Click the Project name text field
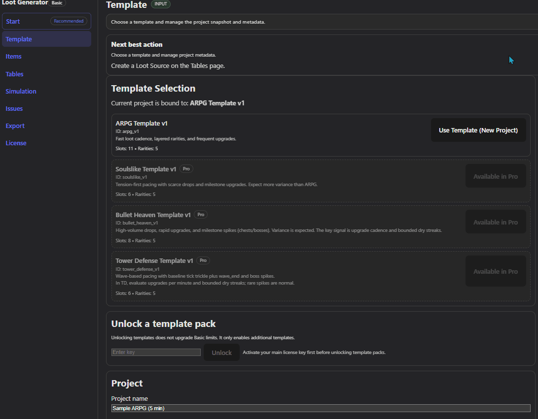The image size is (538, 419). (321, 408)
